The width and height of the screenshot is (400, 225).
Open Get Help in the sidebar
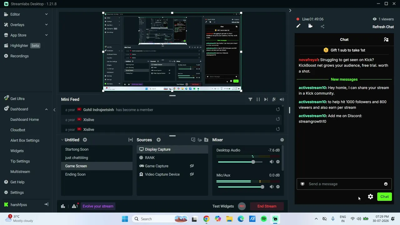tap(17, 182)
